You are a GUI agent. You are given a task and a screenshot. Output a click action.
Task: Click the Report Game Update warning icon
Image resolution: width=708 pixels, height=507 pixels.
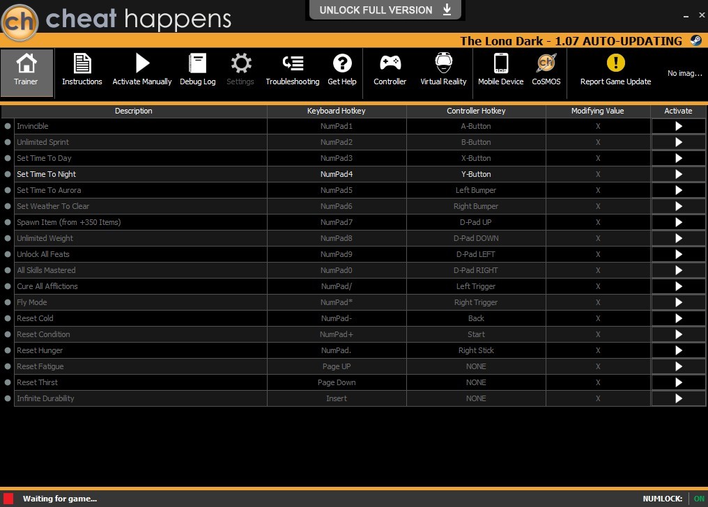coord(615,63)
